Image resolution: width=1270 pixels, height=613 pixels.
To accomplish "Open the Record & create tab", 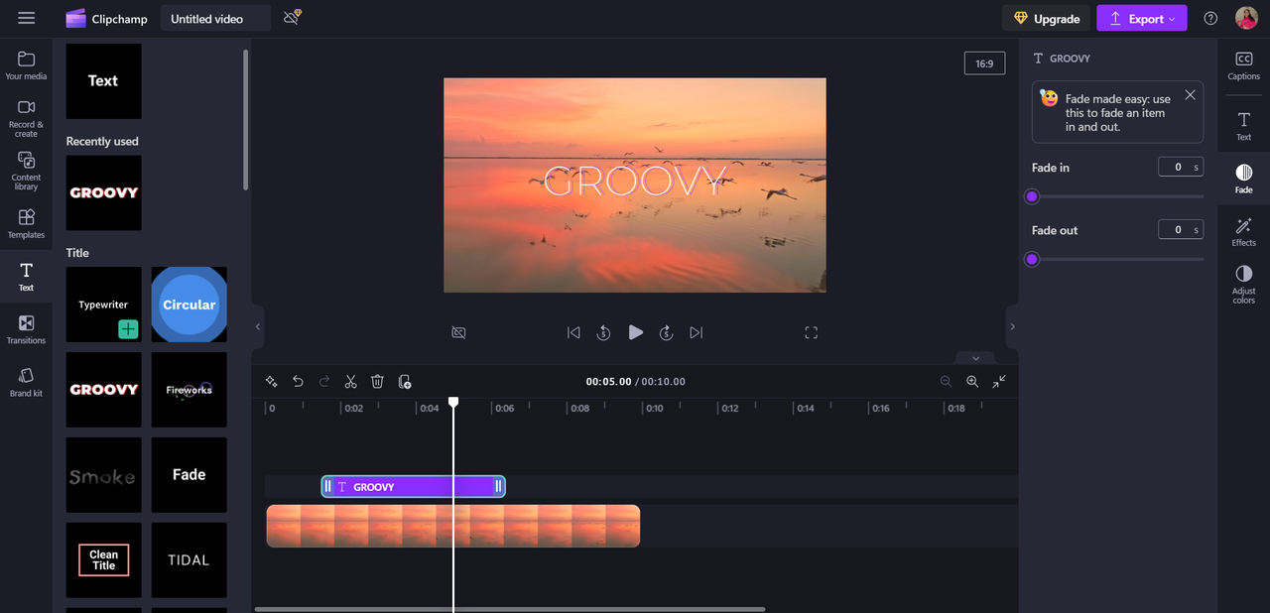I will point(26,118).
